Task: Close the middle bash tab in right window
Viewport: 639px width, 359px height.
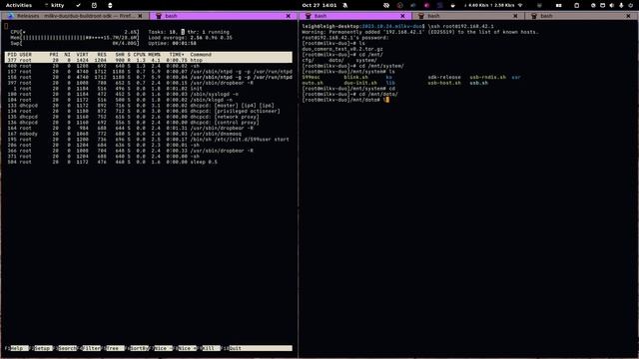Action: tap(515, 16)
